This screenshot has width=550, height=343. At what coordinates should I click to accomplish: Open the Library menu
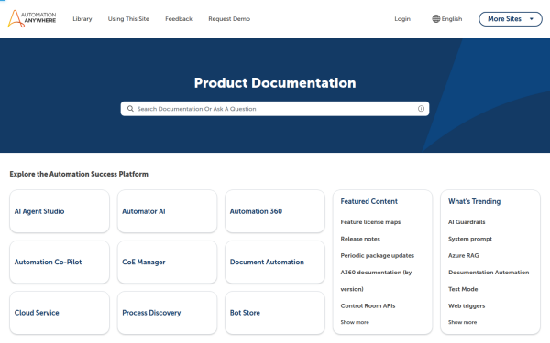pos(82,19)
